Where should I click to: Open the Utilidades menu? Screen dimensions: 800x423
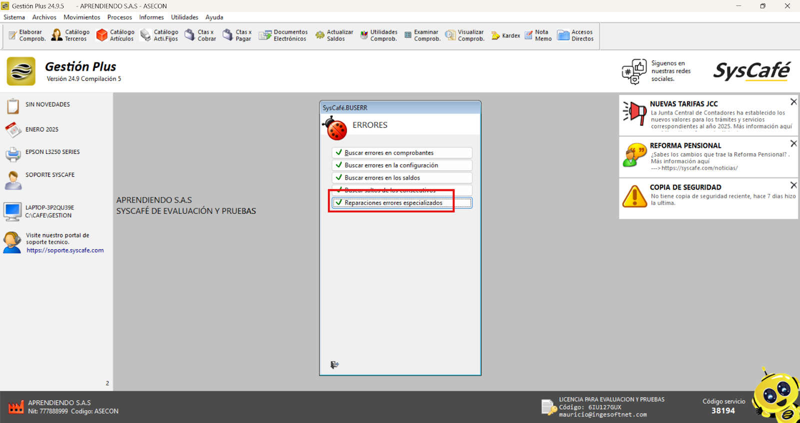tap(184, 17)
